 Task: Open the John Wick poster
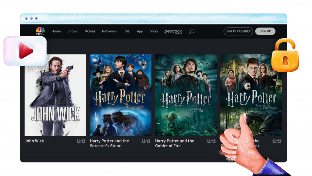[x=55, y=95]
